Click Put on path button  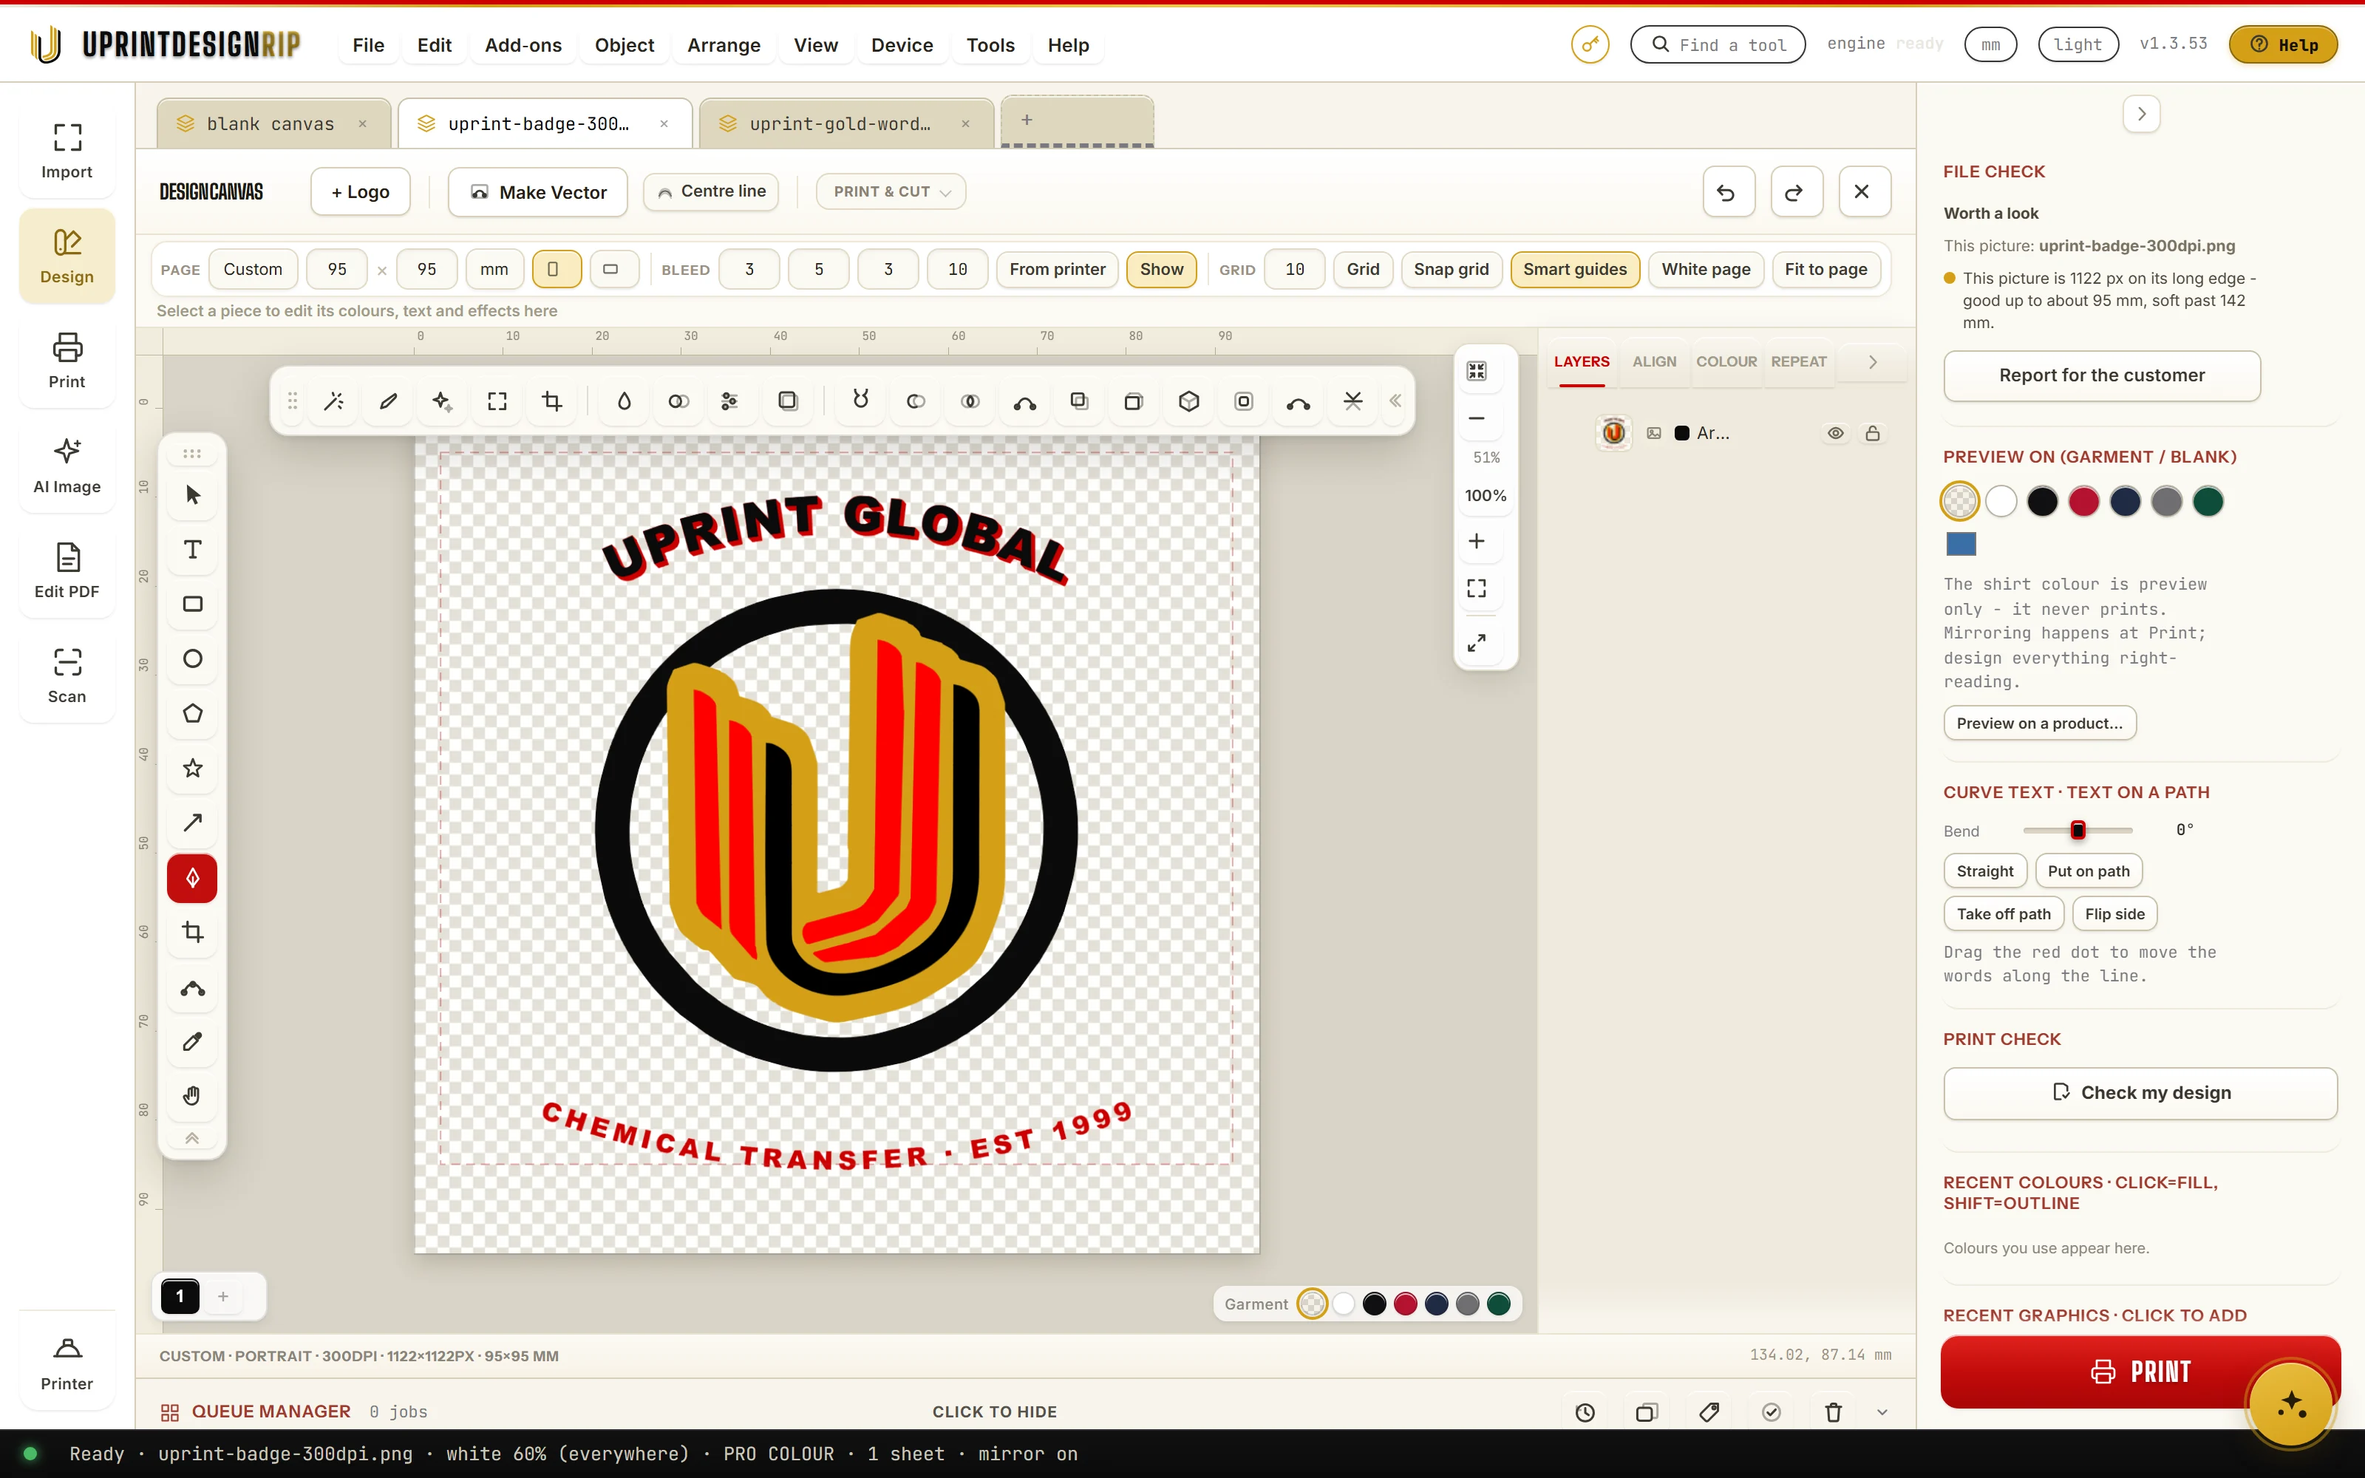(x=2089, y=871)
